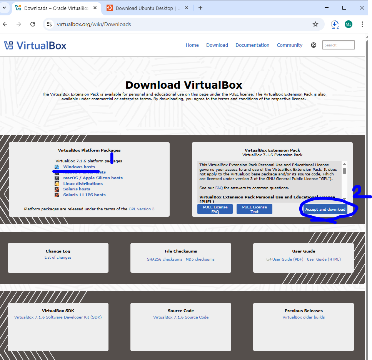Open Linux distributions link
This screenshot has height=360, width=372.
pyautogui.click(x=83, y=183)
